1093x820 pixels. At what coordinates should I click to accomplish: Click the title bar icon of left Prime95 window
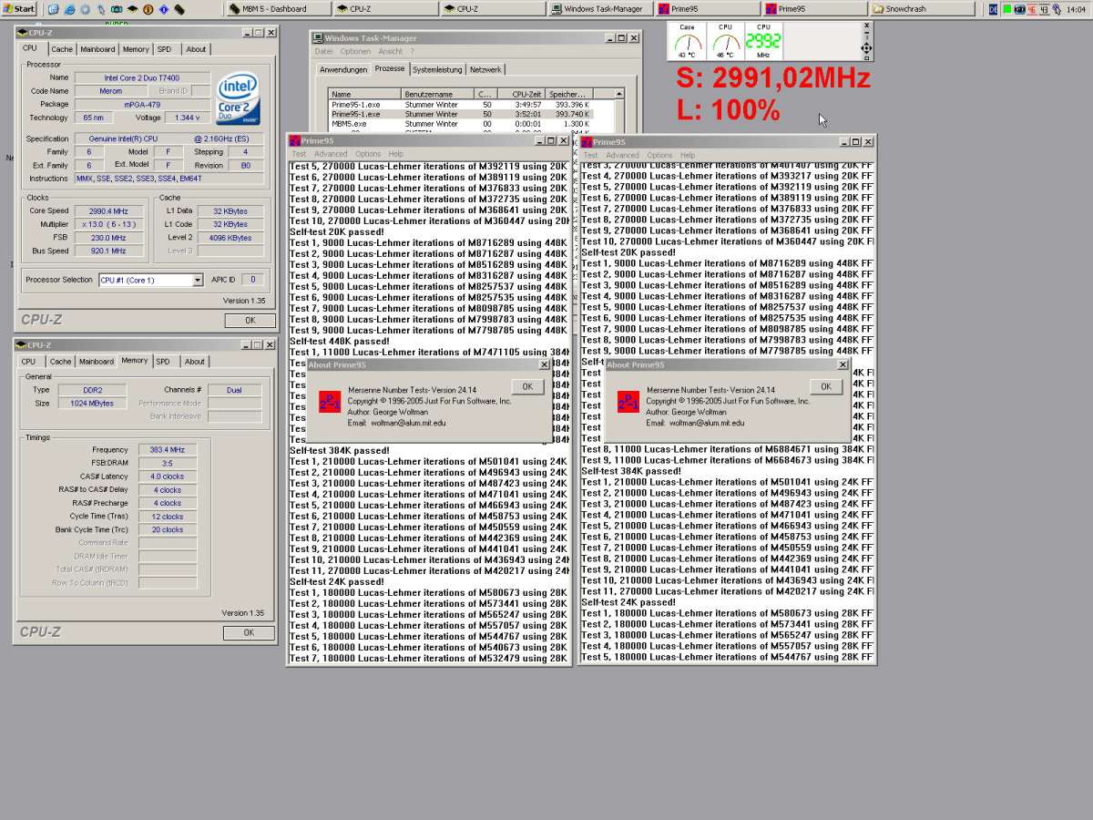click(x=295, y=141)
